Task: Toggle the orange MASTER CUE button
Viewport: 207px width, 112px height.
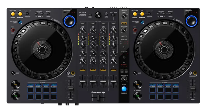Action: pyautogui.click(x=124, y=23)
